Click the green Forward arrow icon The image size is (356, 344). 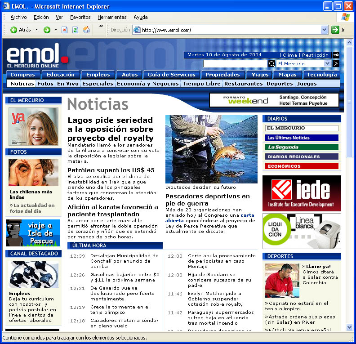47,30
